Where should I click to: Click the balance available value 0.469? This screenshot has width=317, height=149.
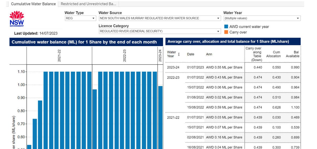[x=295, y=117]
